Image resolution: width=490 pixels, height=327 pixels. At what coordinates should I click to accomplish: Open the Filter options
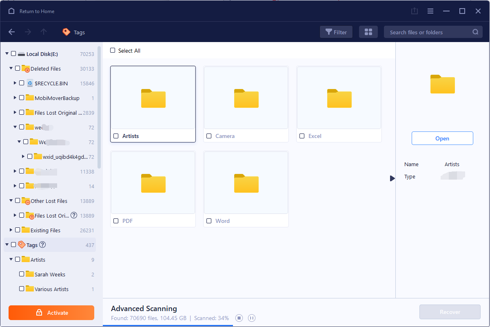coord(336,31)
